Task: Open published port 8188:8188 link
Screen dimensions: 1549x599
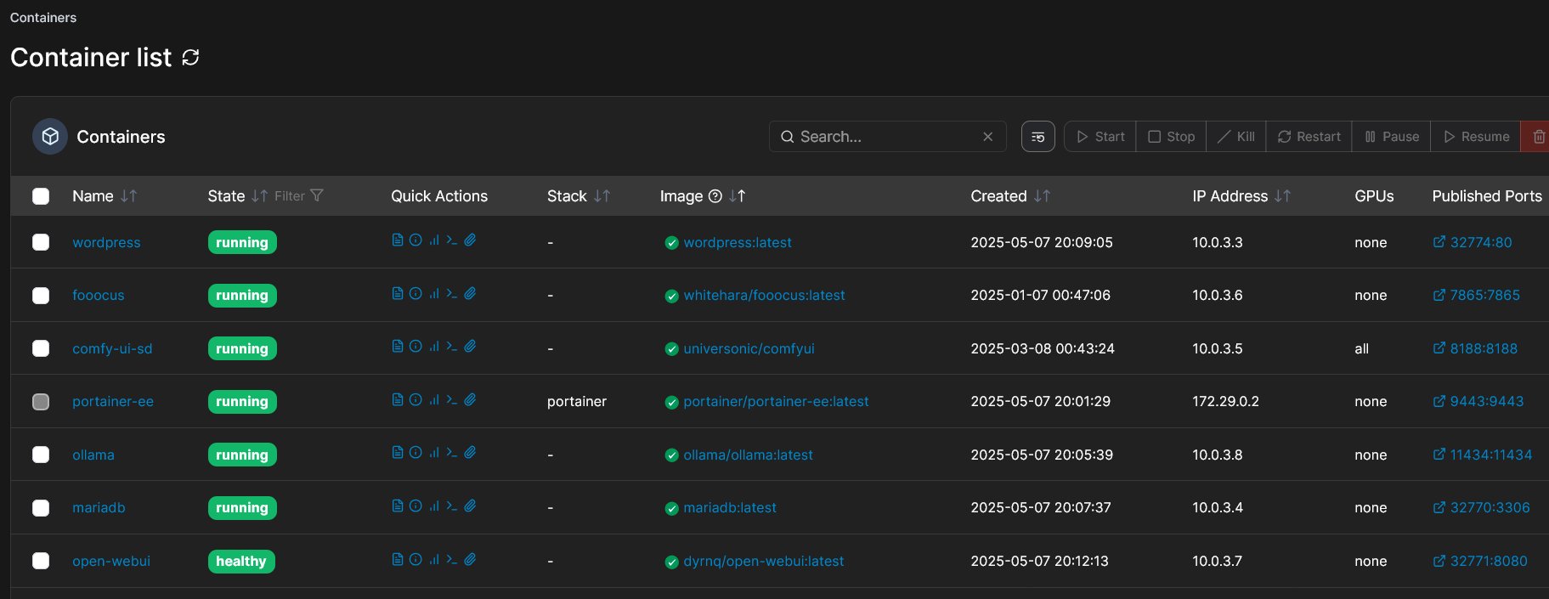Action: [x=1475, y=348]
